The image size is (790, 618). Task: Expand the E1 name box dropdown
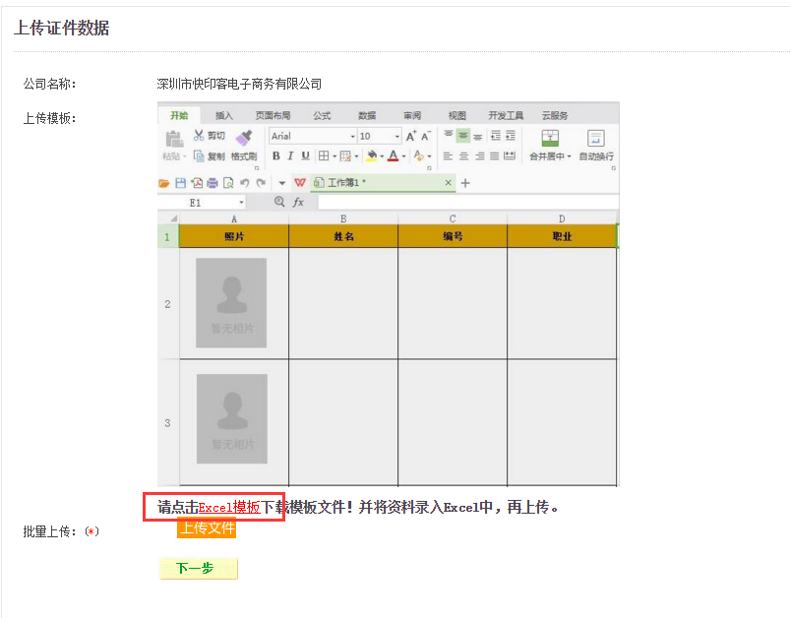pyautogui.click(x=241, y=202)
